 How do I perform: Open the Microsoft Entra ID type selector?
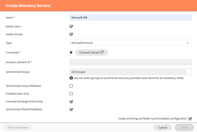(131, 43)
